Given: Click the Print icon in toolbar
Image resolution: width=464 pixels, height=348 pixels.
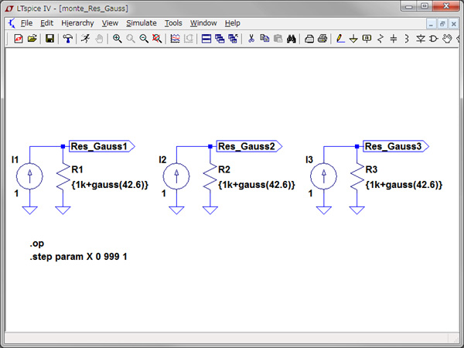Looking at the screenshot, I should [322, 39].
